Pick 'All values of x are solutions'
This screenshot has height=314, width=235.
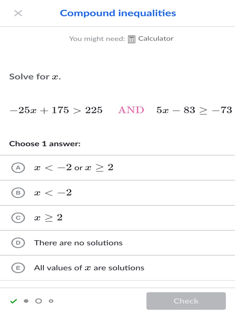tap(89, 268)
